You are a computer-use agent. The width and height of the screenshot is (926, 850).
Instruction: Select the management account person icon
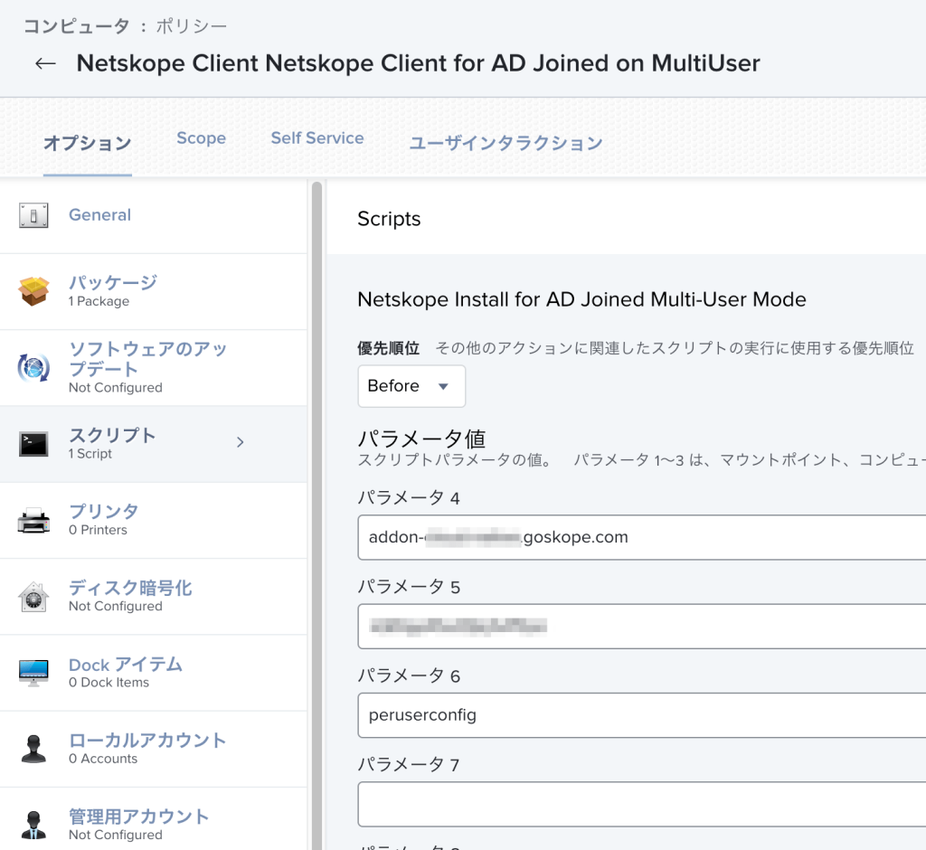(33, 826)
